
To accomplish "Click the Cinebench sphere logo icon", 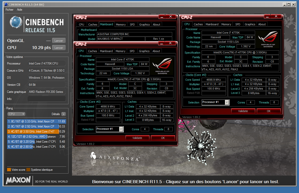I will pyautogui.click(x=16, y=22).
